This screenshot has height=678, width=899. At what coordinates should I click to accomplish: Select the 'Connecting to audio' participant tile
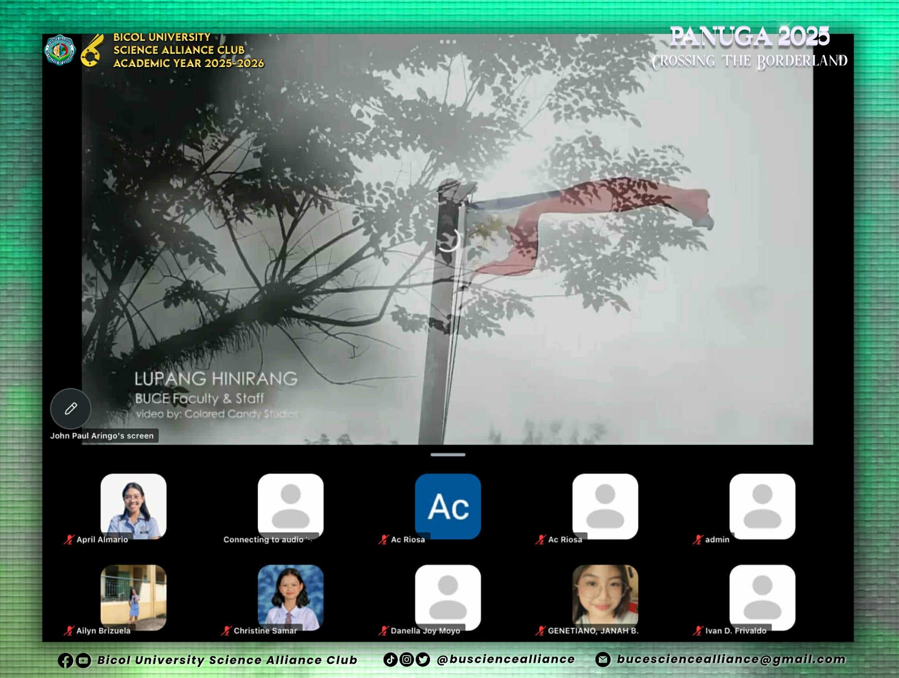291,506
